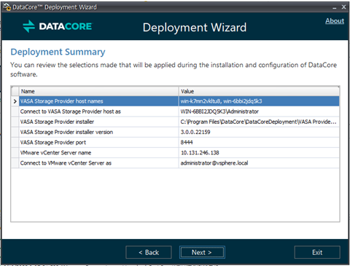Click the version value 3.0.0.22159

pos(195,132)
